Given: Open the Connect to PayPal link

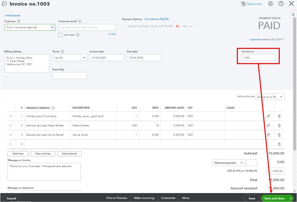Looking at the screenshot, I should [x=156, y=19].
